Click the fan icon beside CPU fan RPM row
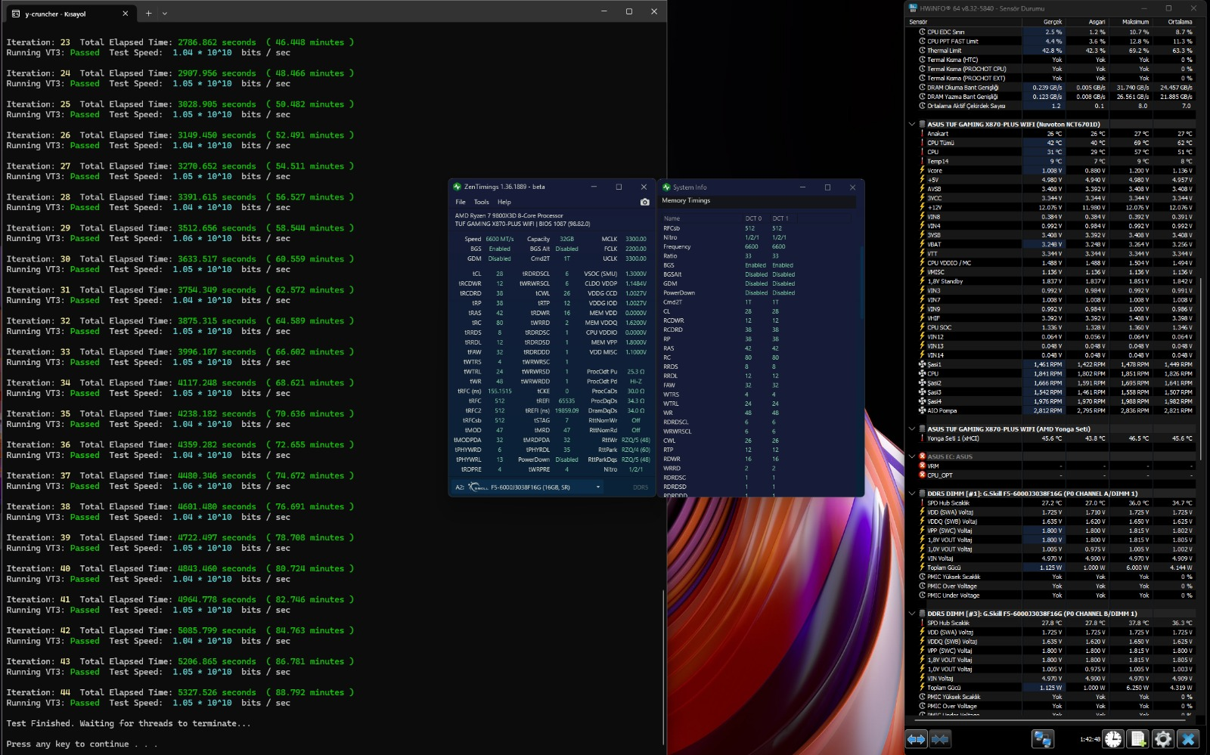This screenshot has width=1210, height=755. [922, 373]
